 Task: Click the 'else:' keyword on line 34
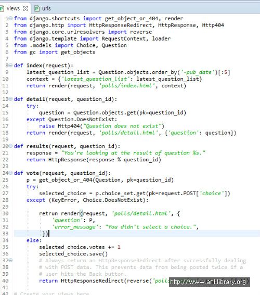coord(34,240)
